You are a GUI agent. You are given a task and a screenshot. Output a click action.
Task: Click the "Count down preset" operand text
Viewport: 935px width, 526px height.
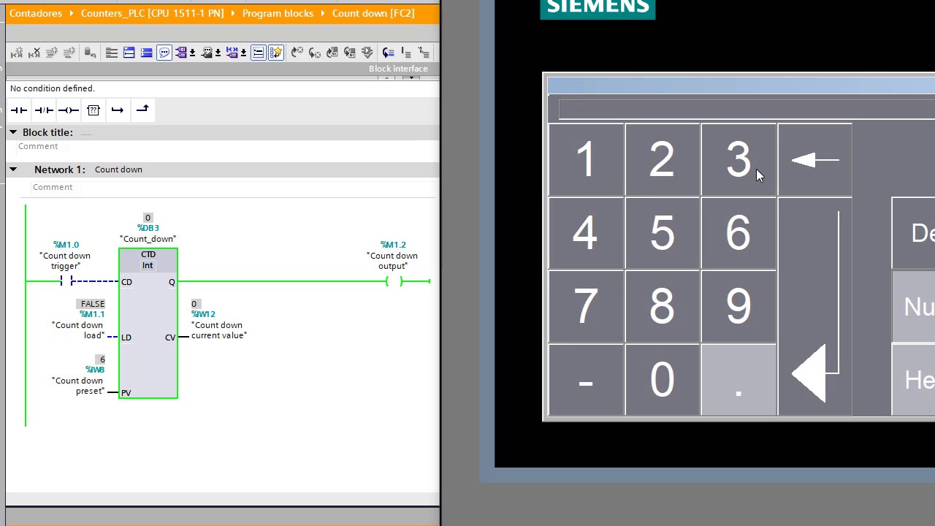click(x=77, y=386)
